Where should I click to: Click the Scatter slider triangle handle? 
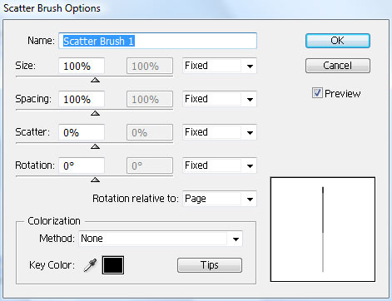tap(95, 146)
